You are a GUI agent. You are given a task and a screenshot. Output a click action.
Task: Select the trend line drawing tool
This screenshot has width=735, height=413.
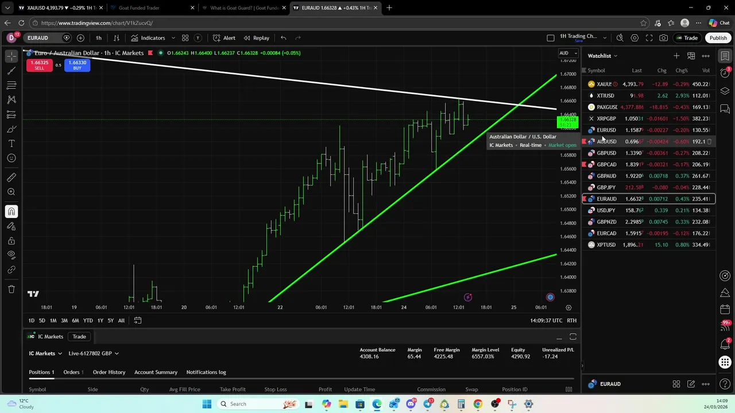[x=11, y=71]
